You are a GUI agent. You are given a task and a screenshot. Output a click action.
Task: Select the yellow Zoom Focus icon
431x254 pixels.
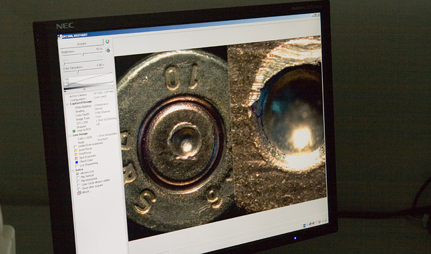[x=76, y=150]
